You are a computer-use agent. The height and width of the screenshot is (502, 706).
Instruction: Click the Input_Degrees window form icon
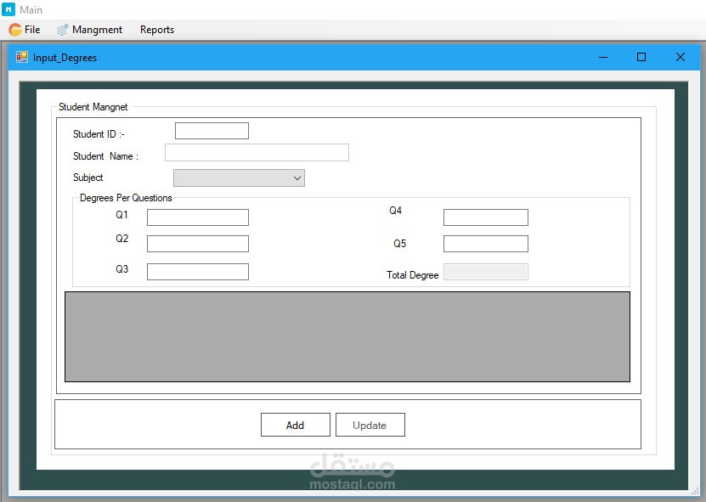click(21, 57)
